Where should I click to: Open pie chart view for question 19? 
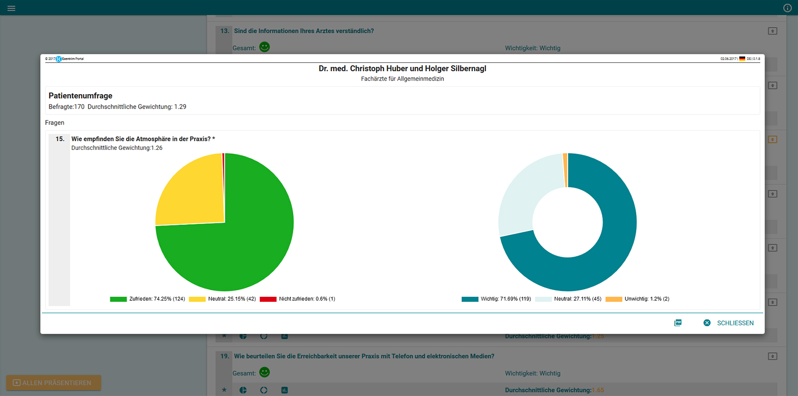(243, 390)
